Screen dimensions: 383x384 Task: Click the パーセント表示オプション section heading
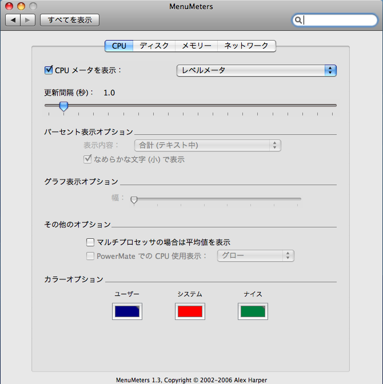(89, 132)
